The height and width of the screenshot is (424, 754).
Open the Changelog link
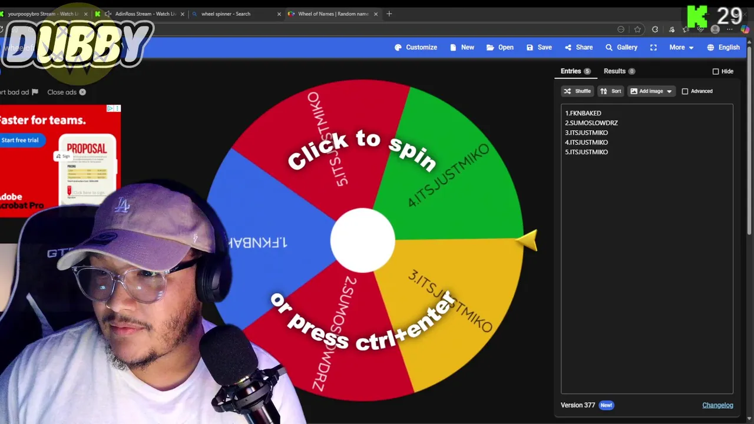pyautogui.click(x=717, y=405)
